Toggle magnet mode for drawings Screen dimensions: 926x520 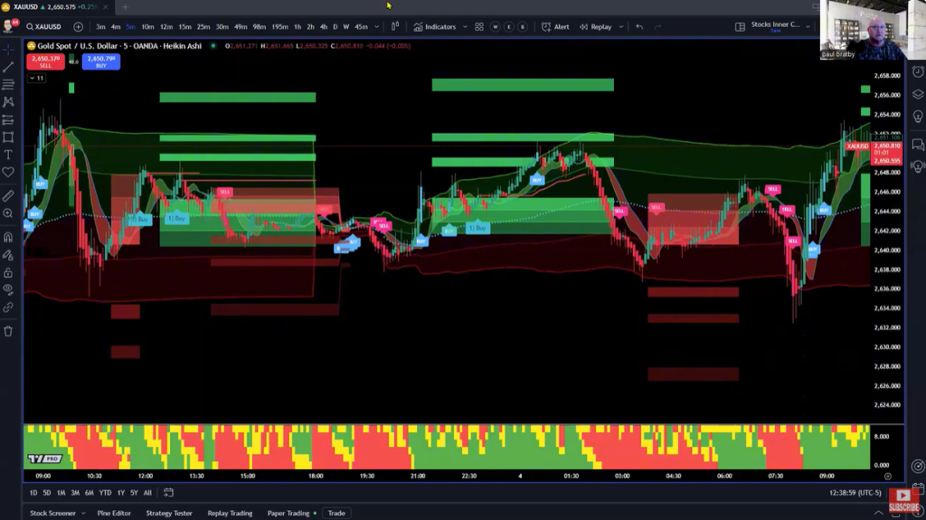click(x=8, y=238)
